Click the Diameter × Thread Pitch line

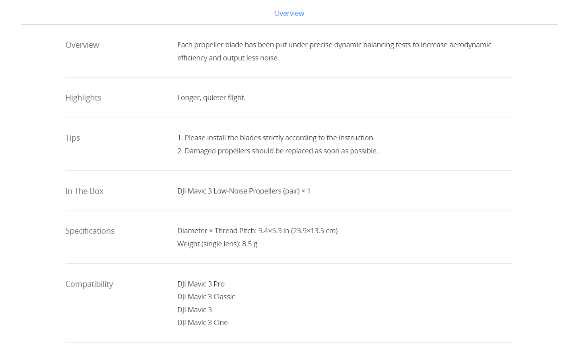click(x=258, y=231)
